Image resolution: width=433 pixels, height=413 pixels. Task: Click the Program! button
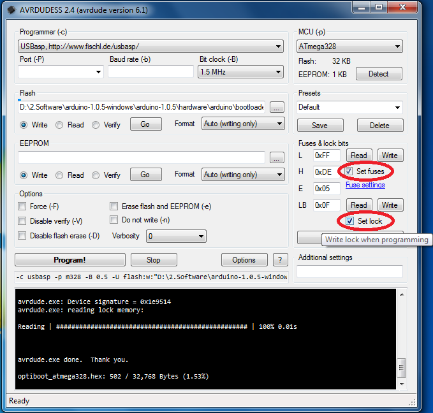pos(70,260)
